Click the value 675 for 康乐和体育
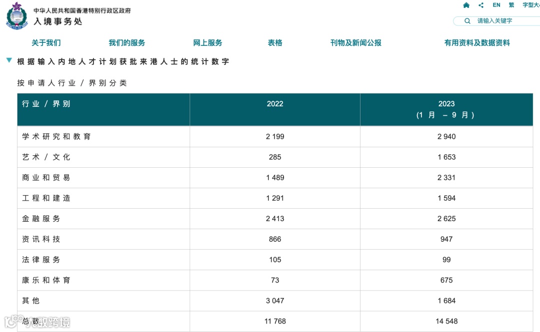The width and height of the screenshot is (540, 332). [446, 280]
